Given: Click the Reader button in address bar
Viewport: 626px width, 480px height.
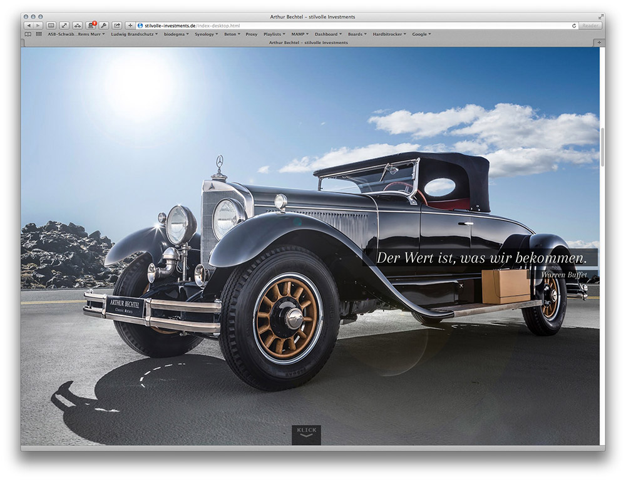Looking at the screenshot, I should pos(590,26).
